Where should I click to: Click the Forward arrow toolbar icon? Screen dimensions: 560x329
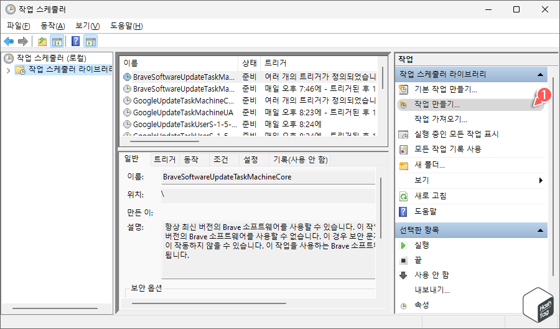23,42
